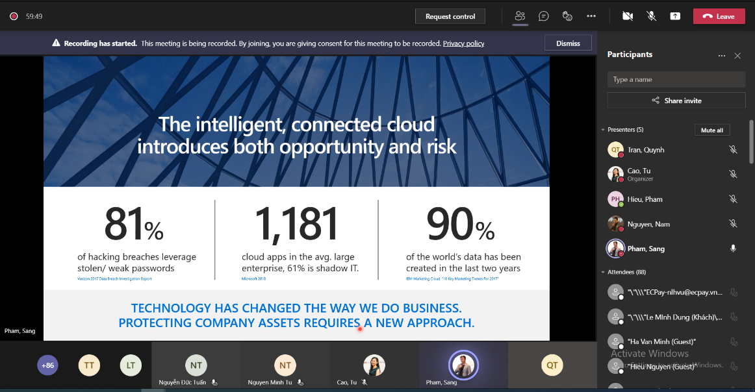Screen dimensions: 755x392
Task: Click the mic icon beside Nguyen Minh Tu label
Action: [x=300, y=382]
